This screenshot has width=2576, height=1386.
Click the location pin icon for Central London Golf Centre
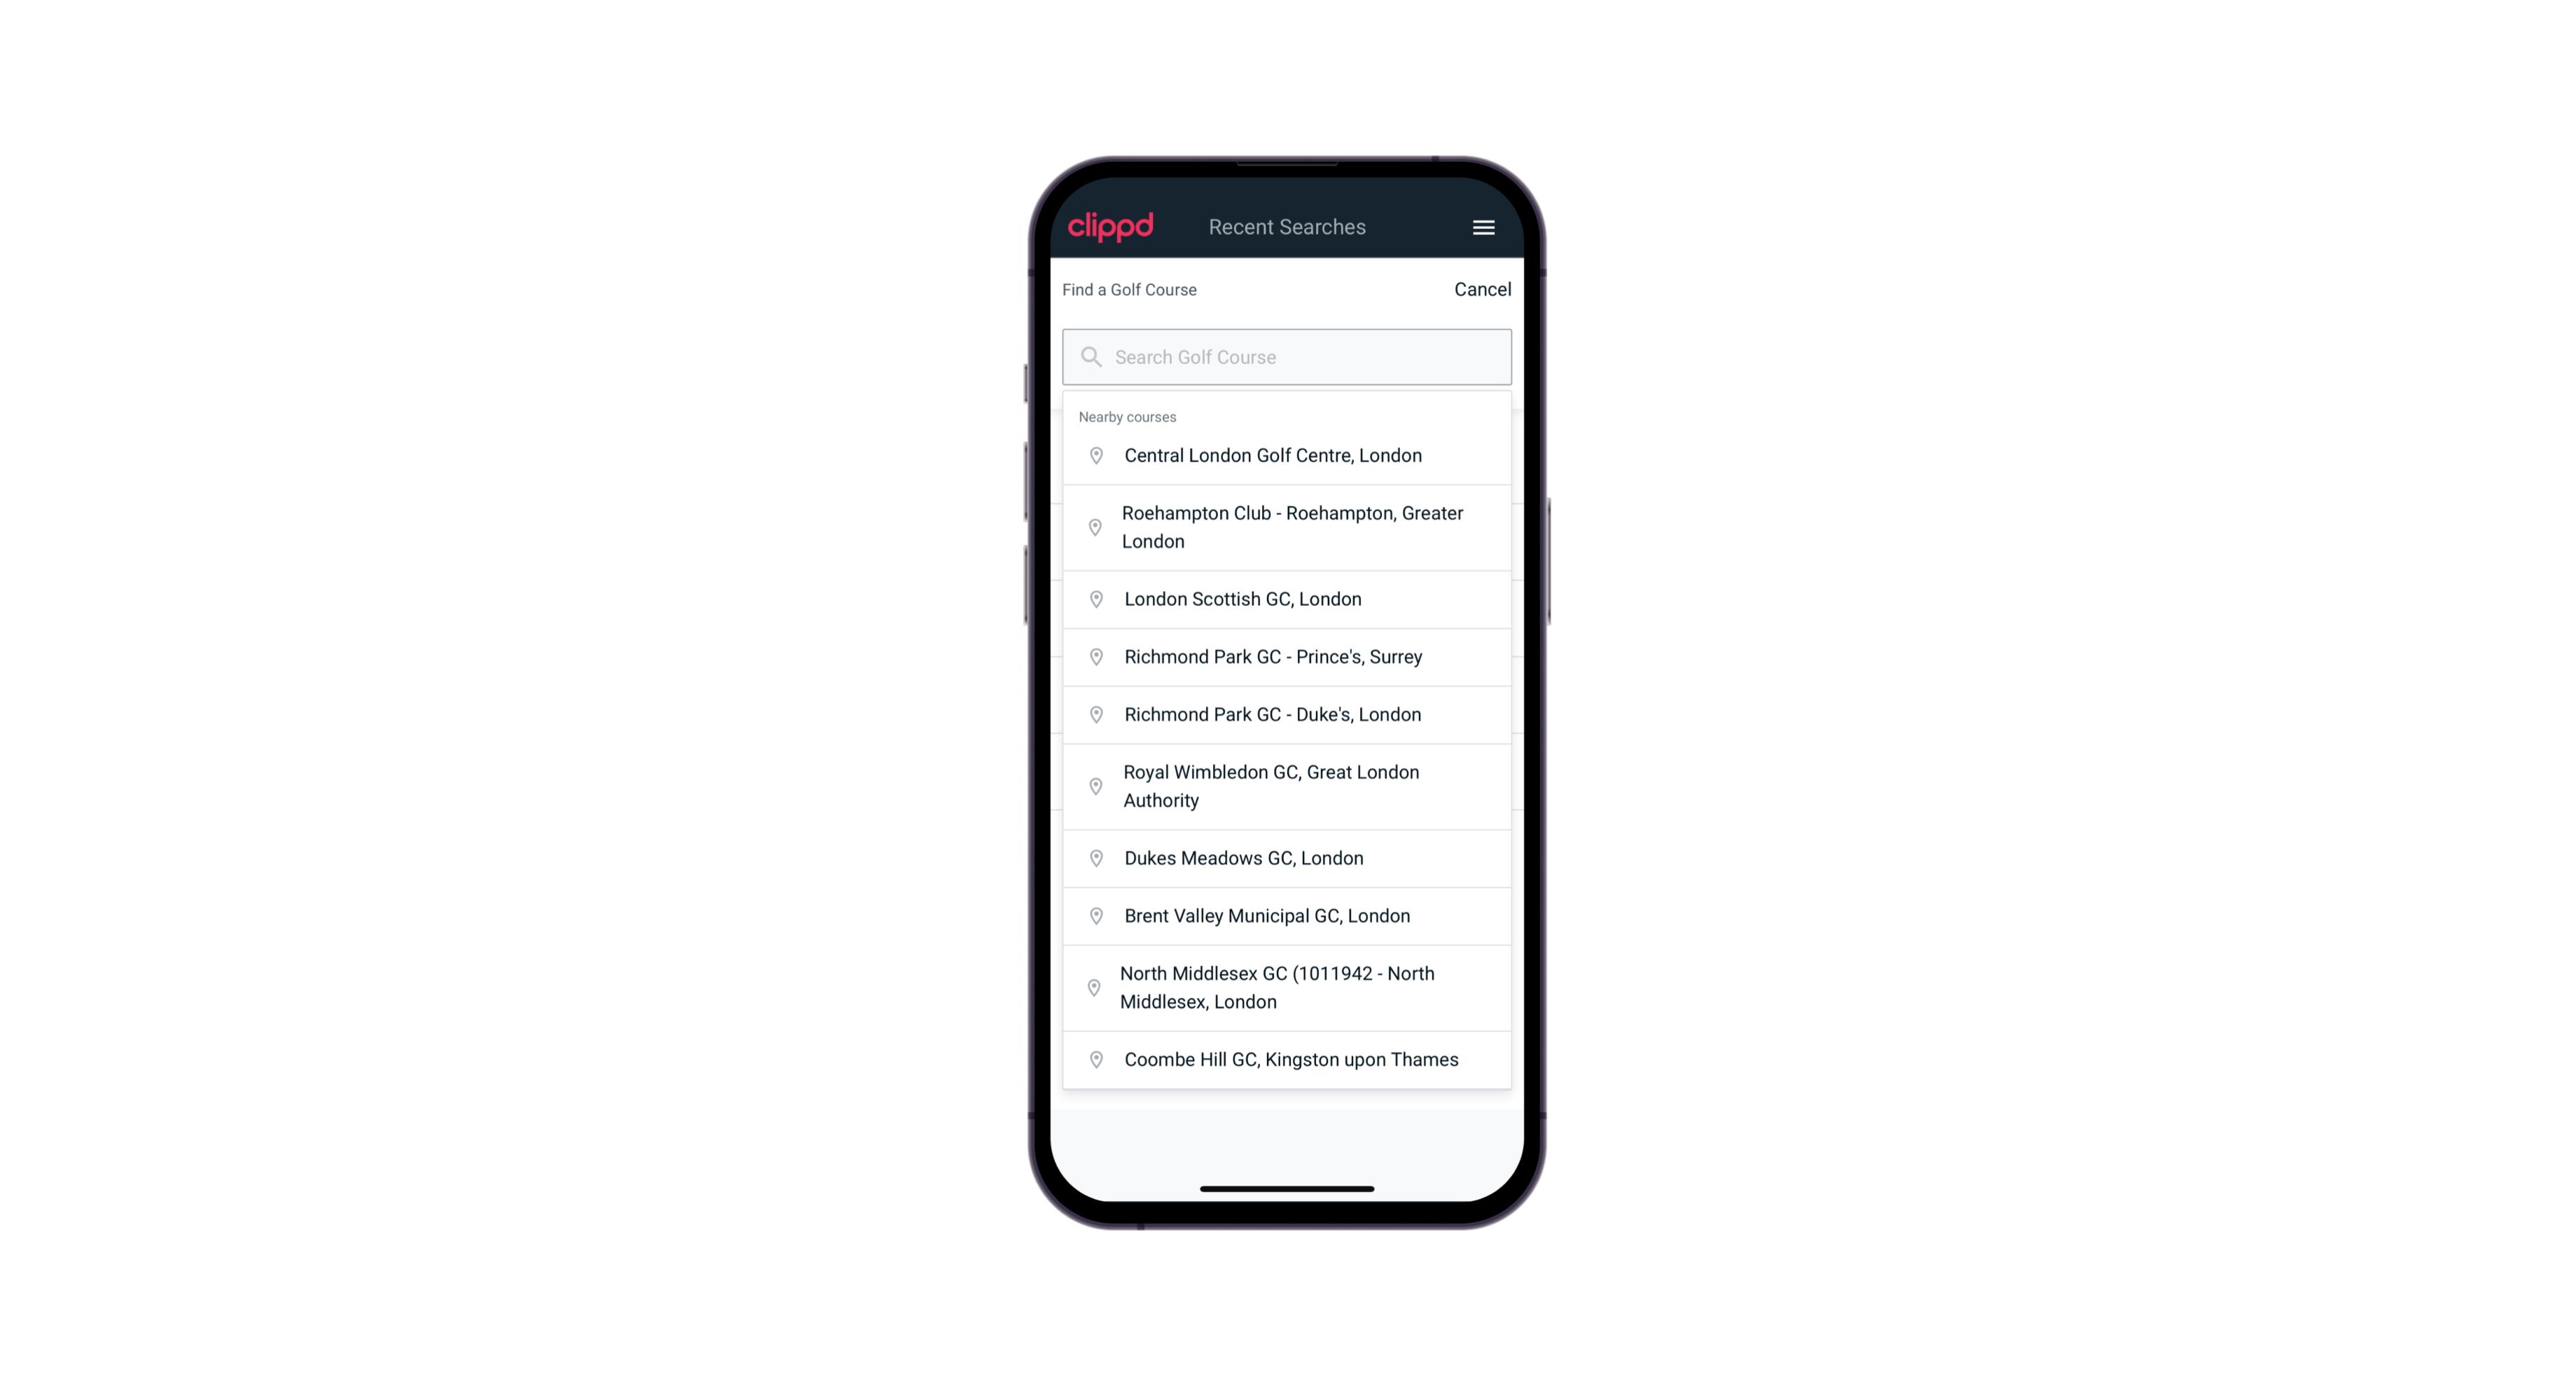click(x=1093, y=454)
